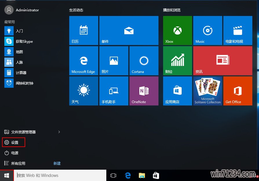Open 设置 settings

pos(14,142)
